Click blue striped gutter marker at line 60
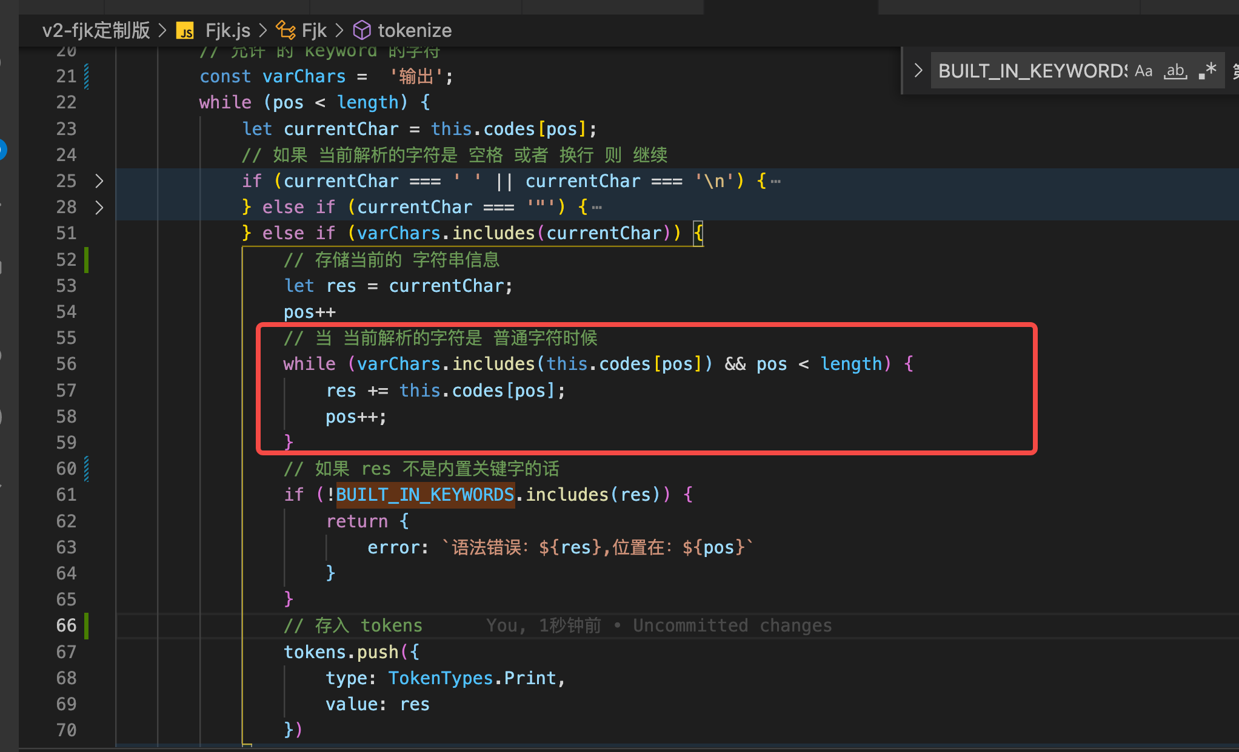This screenshot has height=752, width=1239. 86,469
